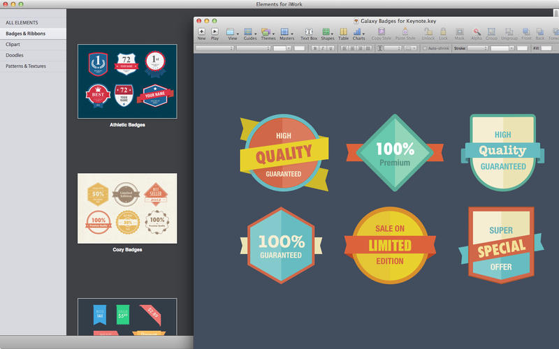Click the Mask icon

[459, 31]
